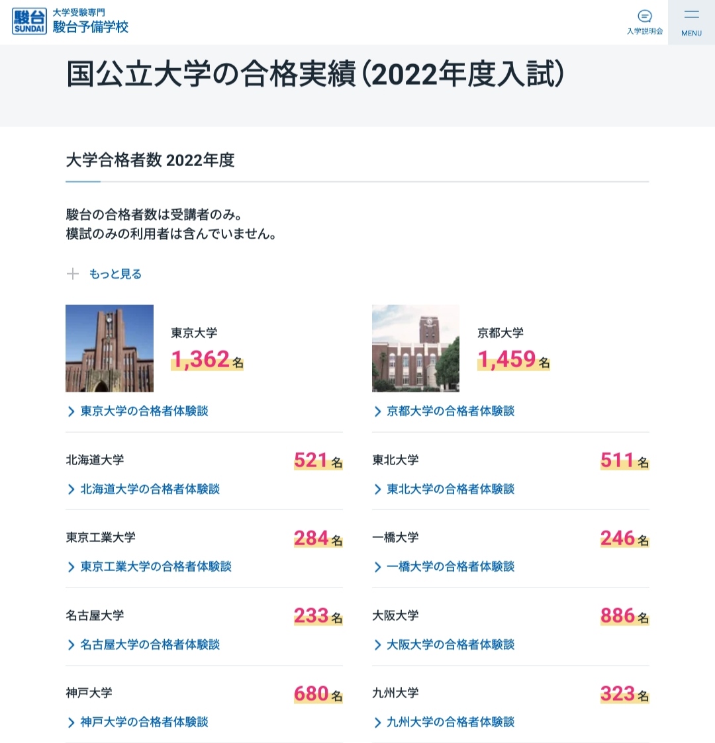This screenshot has height=743, width=715.
Task: Open 一橋大学の合格者体験談 link
Action: [450, 567]
